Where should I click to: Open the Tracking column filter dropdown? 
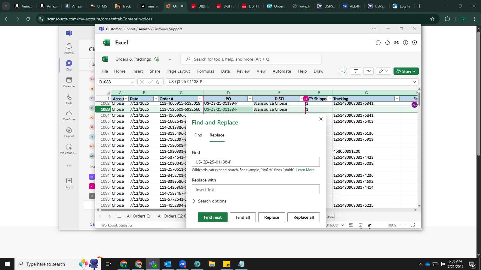point(397,99)
